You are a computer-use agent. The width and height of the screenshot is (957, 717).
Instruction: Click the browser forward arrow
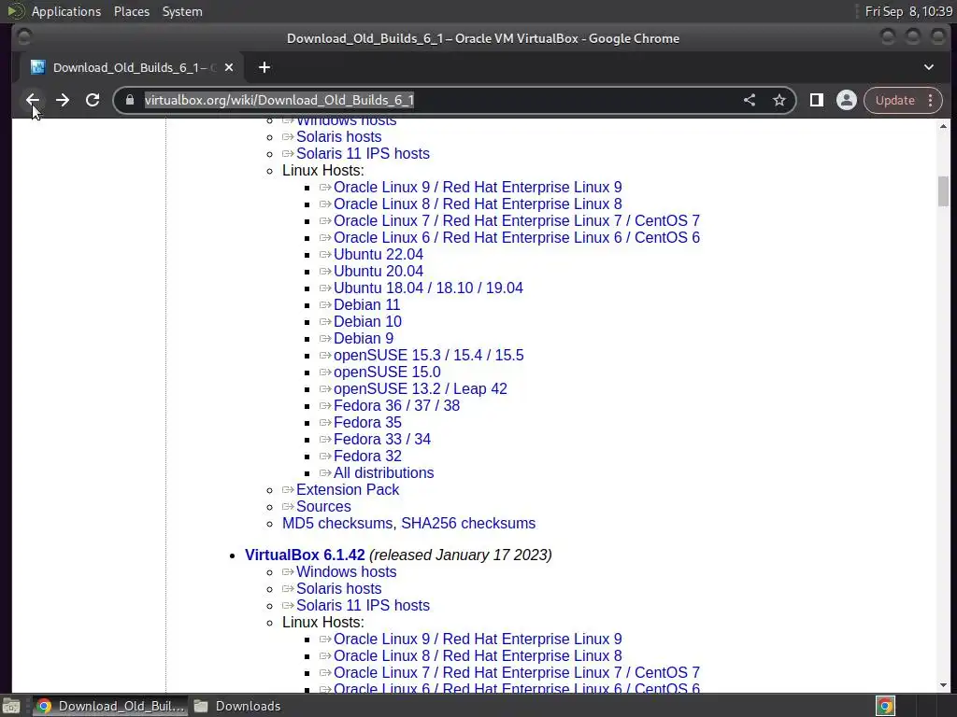pyautogui.click(x=63, y=100)
